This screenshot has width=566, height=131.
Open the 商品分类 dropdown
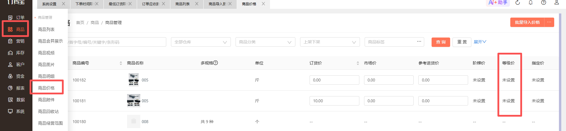[x=265, y=42]
